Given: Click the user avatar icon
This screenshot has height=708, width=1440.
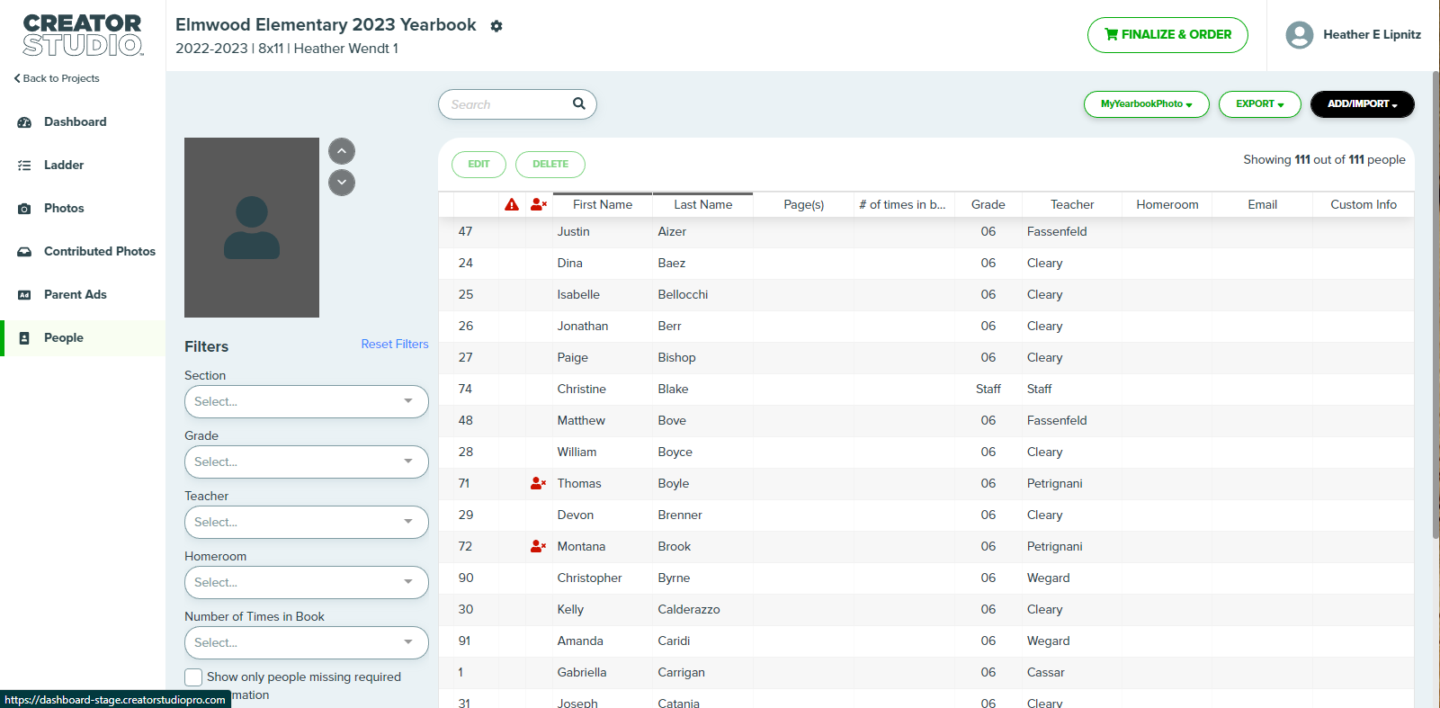Looking at the screenshot, I should pyautogui.click(x=1300, y=35).
